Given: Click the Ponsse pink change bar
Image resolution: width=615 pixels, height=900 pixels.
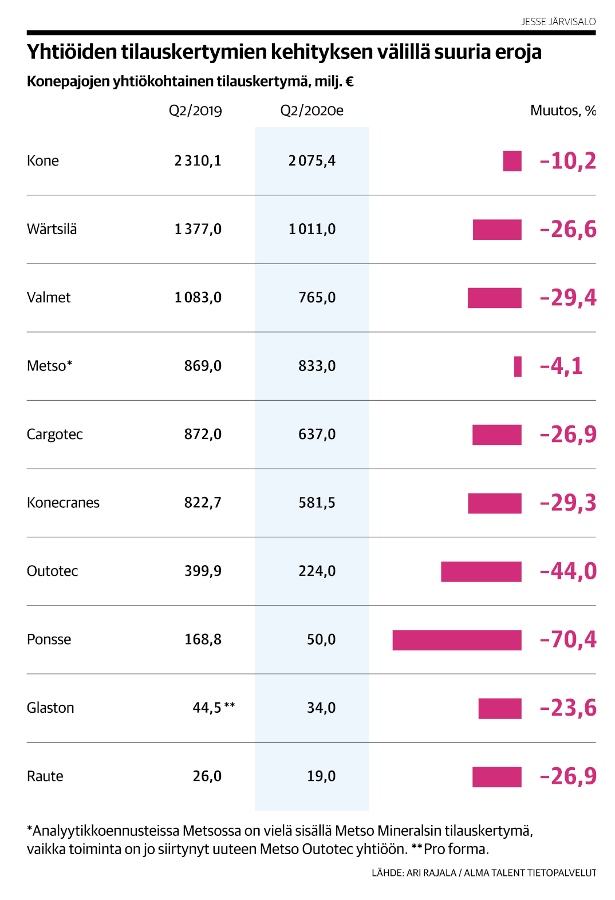Looking at the screenshot, I should click(456, 640).
